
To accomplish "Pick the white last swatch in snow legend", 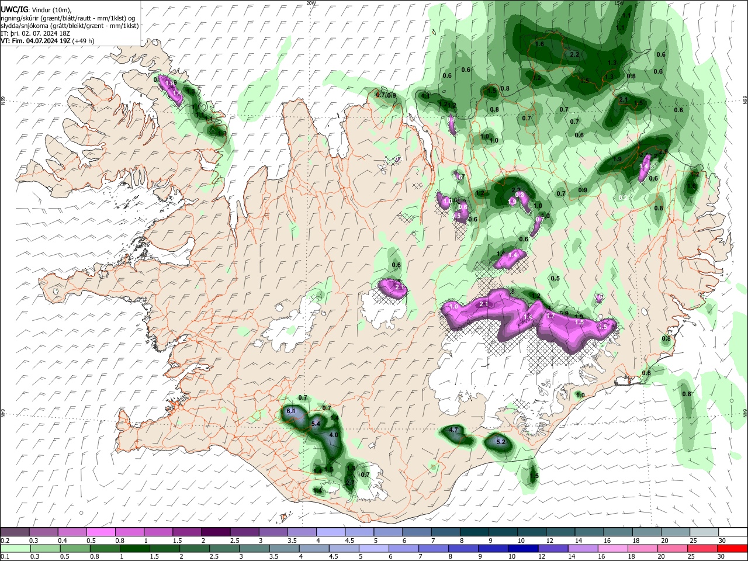I will (x=732, y=532).
